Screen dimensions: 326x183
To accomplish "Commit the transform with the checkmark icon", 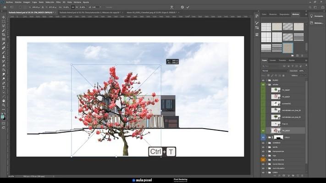I will pyautogui.click(x=188, y=7).
